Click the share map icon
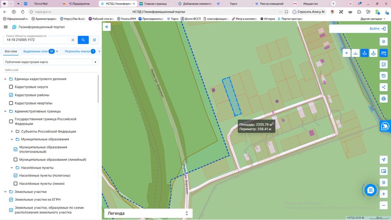 click(x=384, y=87)
